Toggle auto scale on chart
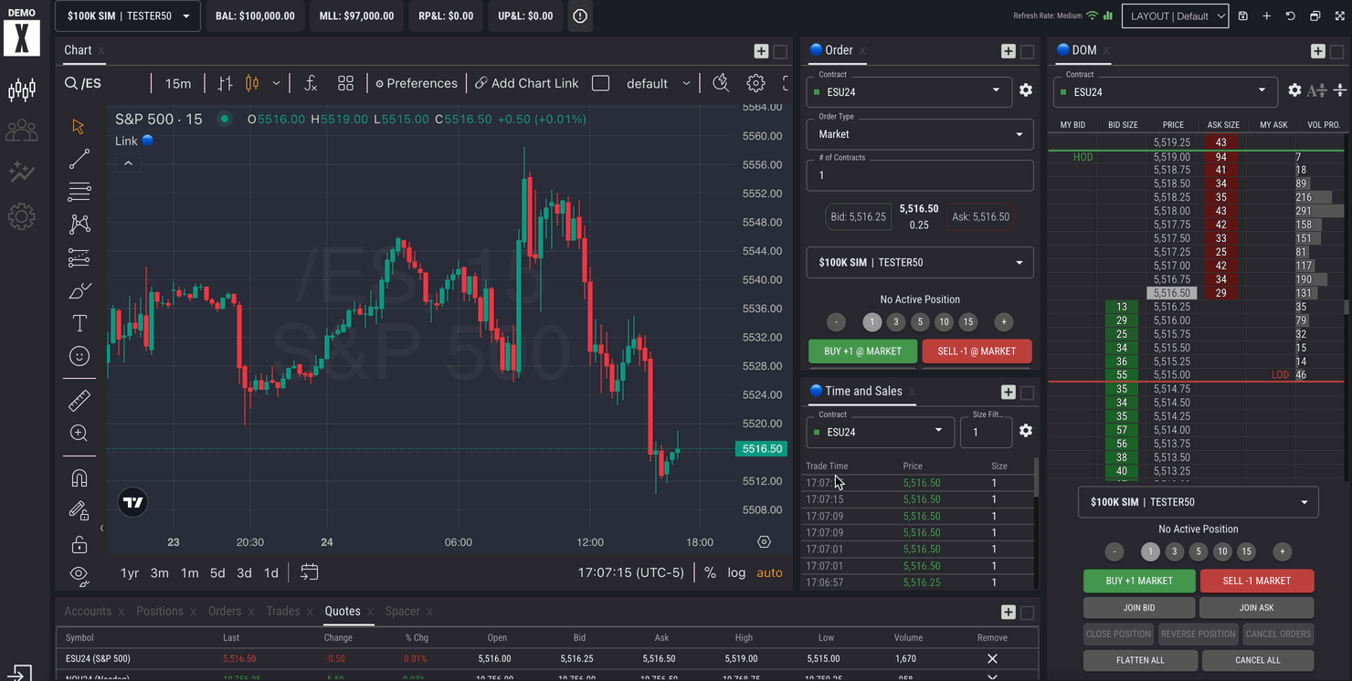The width and height of the screenshot is (1352, 681). point(769,572)
